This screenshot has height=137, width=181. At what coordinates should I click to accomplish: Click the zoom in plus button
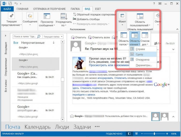coord(167,134)
